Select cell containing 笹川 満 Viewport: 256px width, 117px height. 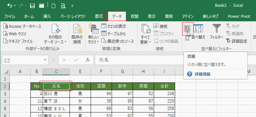click(x=56, y=94)
